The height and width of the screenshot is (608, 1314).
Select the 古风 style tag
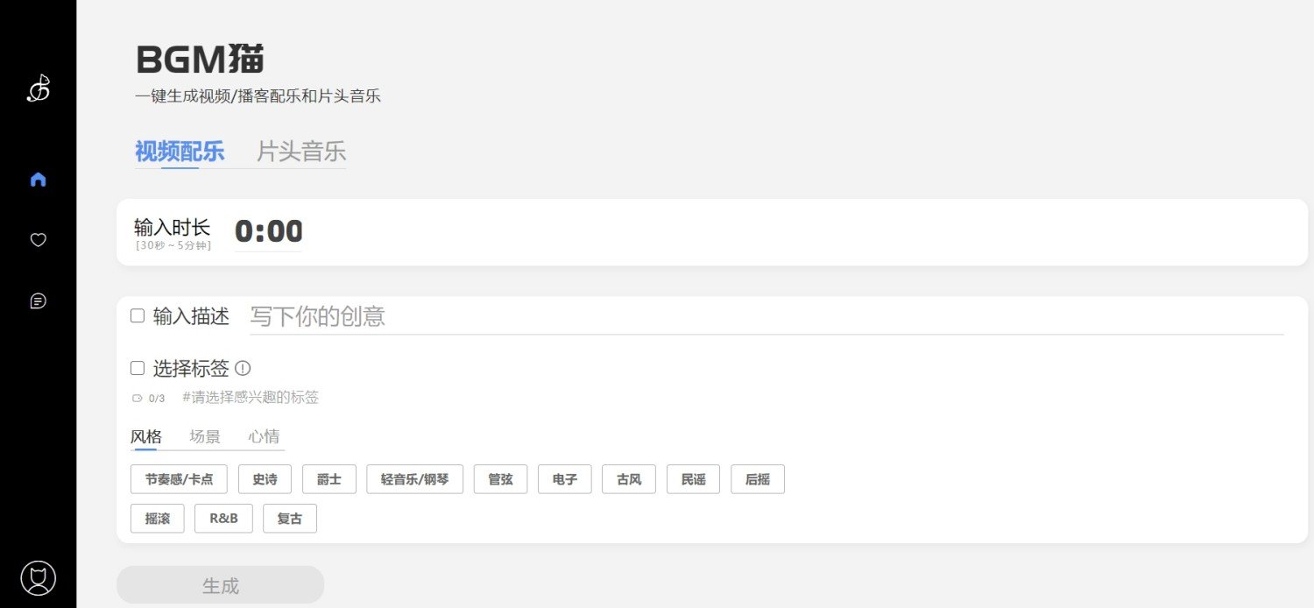pos(628,479)
